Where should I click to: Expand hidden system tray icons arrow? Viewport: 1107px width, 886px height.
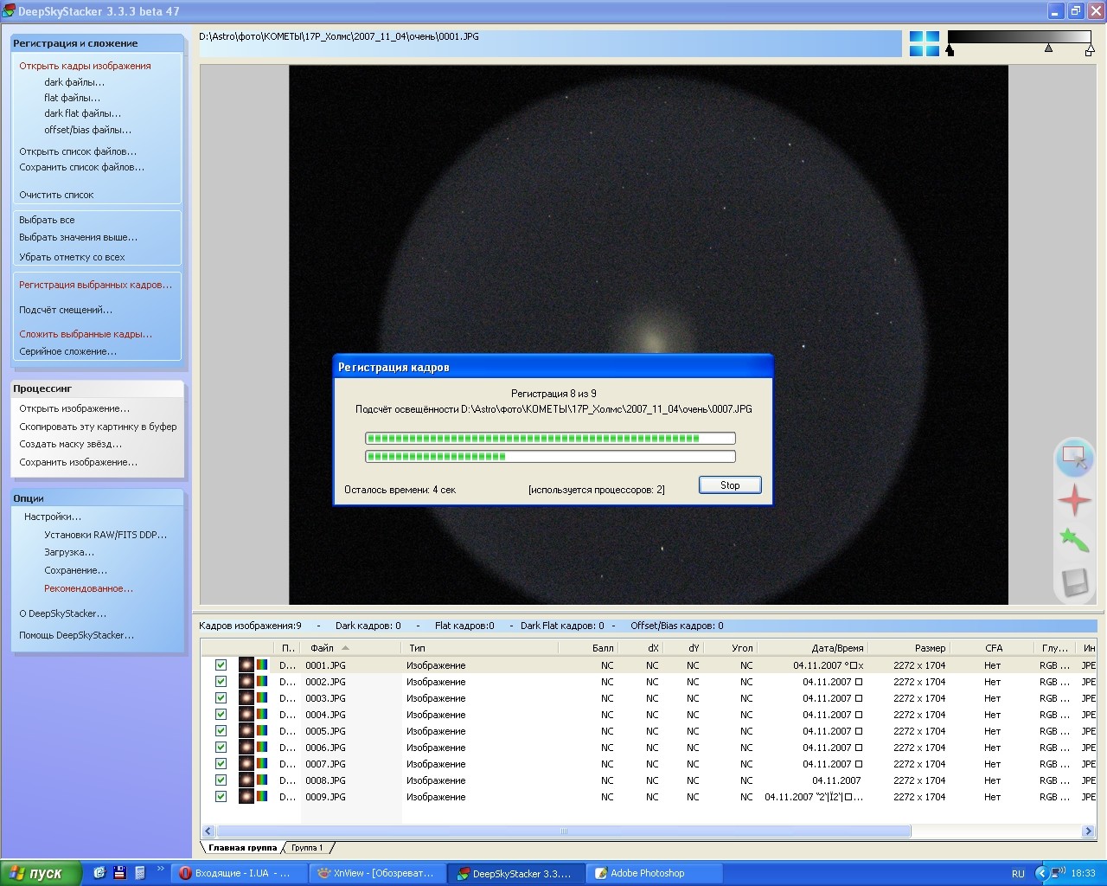[1041, 873]
